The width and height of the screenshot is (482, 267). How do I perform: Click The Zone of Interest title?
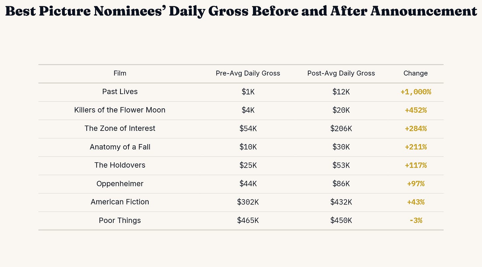pyautogui.click(x=120, y=129)
